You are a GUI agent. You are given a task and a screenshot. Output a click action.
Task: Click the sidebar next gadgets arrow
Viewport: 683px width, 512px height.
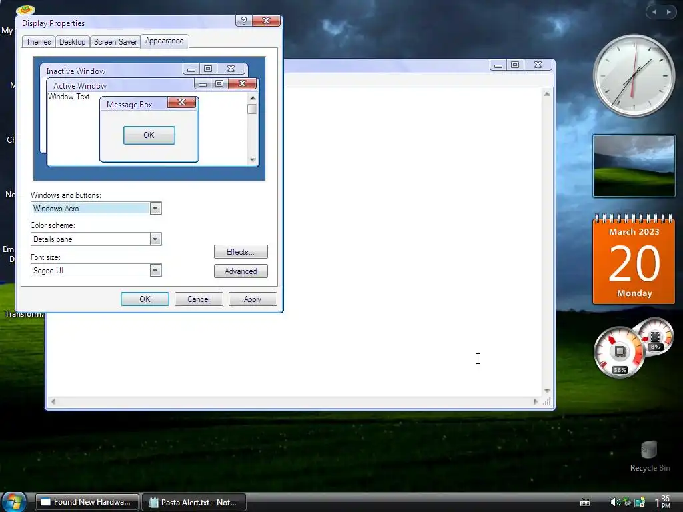(x=668, y=12)
